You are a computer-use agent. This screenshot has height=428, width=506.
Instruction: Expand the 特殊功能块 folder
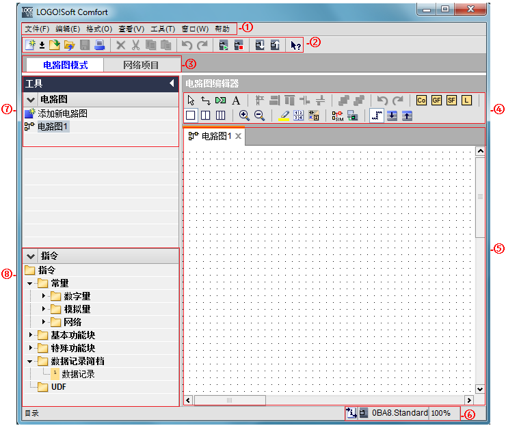coord(30,347)
